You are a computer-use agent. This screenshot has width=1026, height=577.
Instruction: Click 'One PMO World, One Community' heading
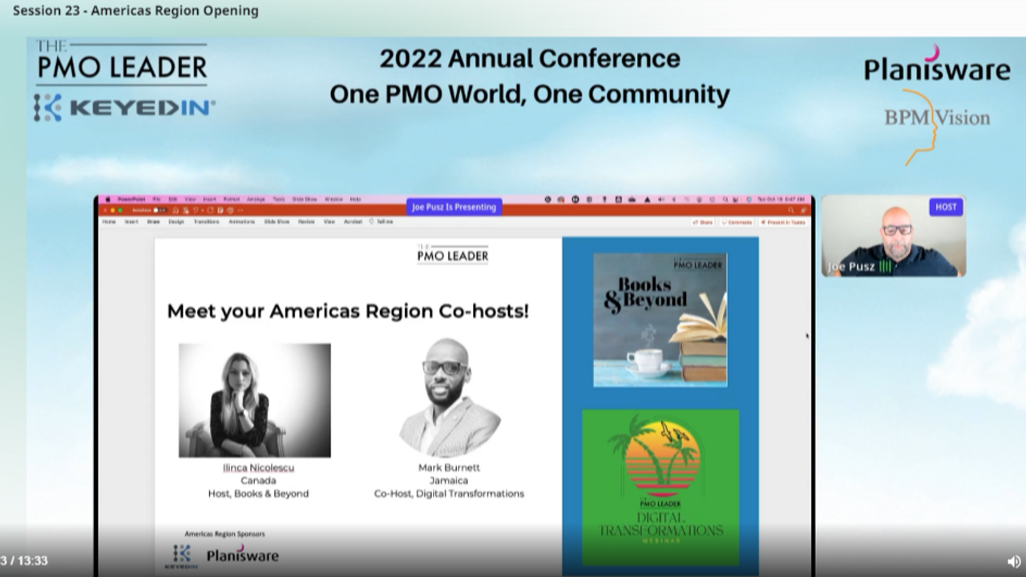530,95
